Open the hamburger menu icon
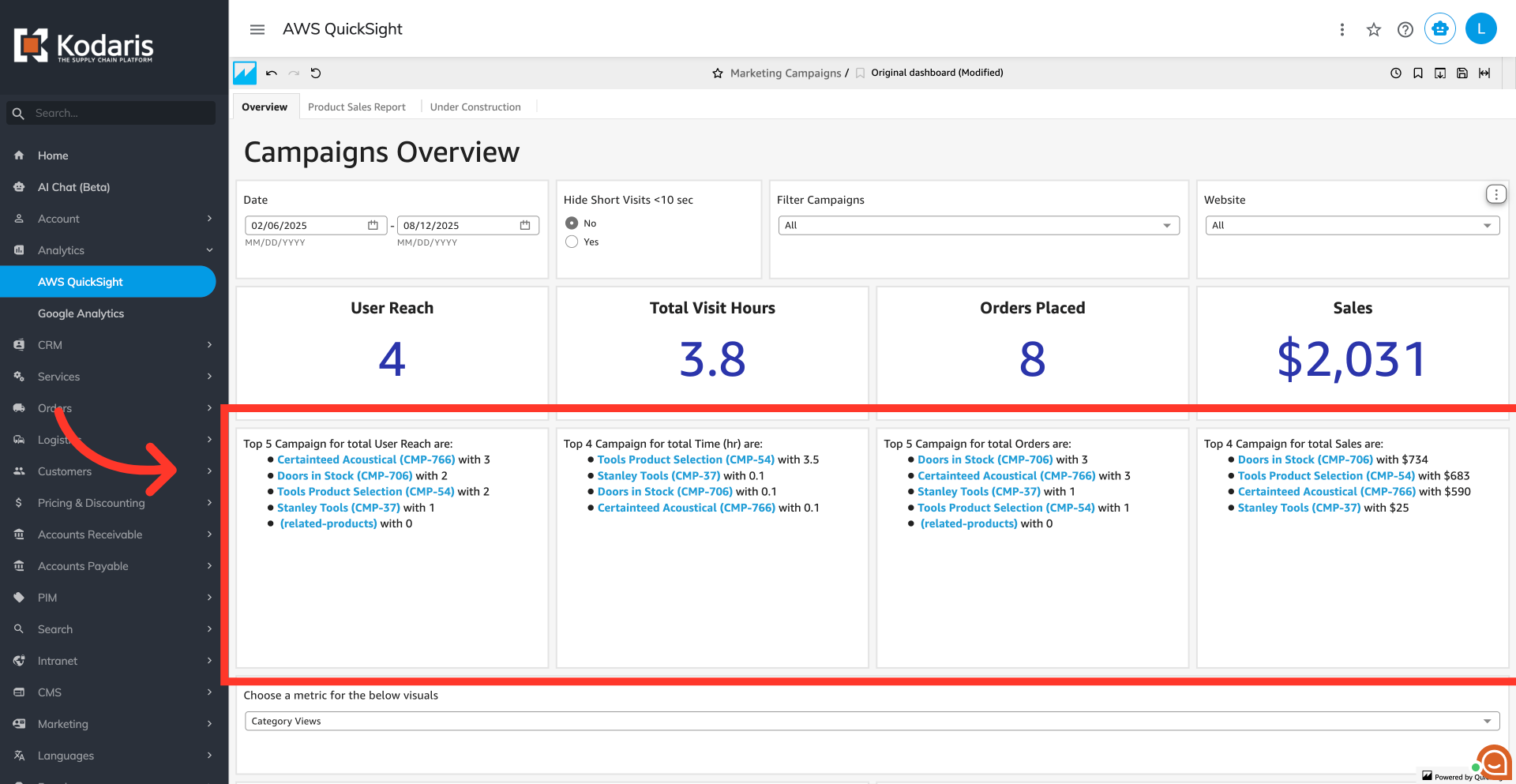 (257, 29)
